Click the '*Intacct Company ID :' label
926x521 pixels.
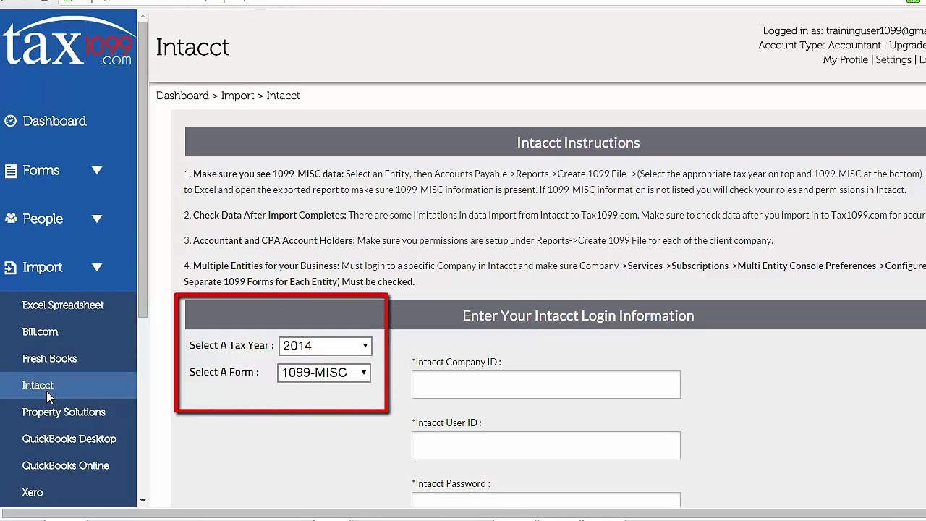456,363
